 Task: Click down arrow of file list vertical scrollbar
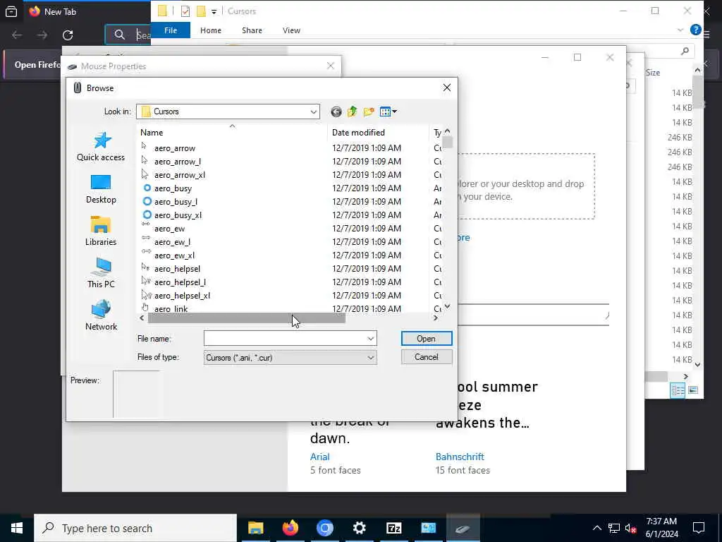point(448,306)
